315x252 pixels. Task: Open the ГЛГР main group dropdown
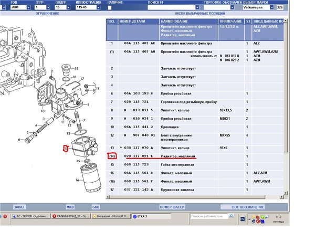click(x=48, y=7)
